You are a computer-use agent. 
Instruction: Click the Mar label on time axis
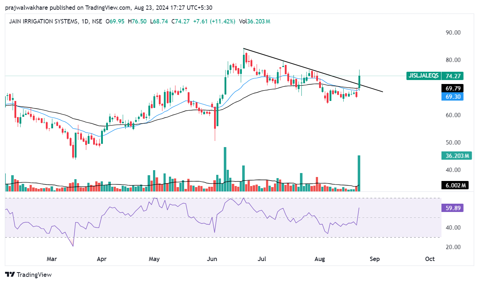pyautogui.click(x=52, y=259)
